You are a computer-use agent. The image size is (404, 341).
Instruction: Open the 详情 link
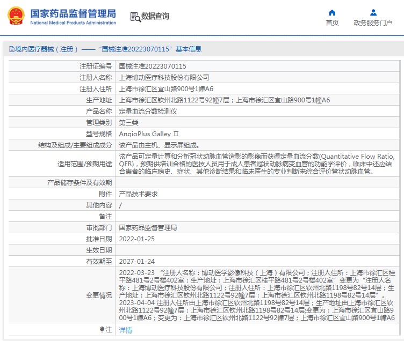125,330
